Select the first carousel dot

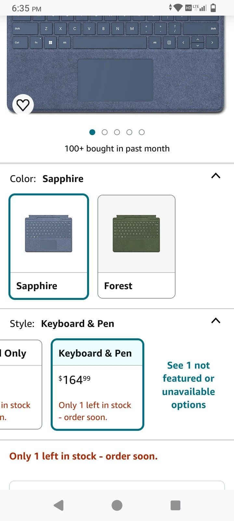point(92,132)
